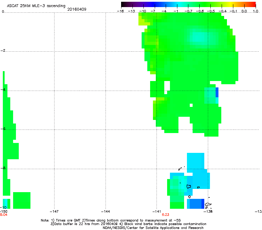Click the -138 longitude axis label
This screenshot has width=262, height=230.
pos(208,212)
